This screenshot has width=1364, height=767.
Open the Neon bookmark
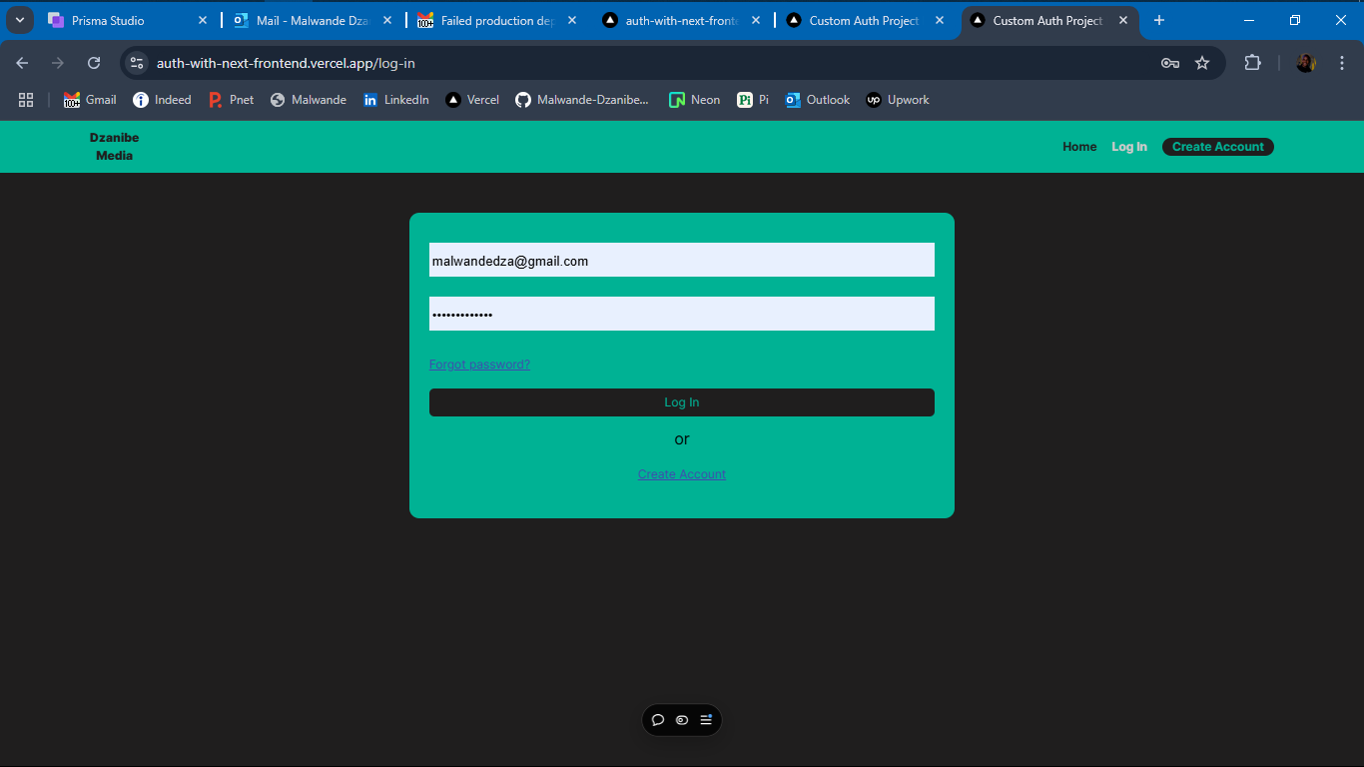click(x=694, y=100)
